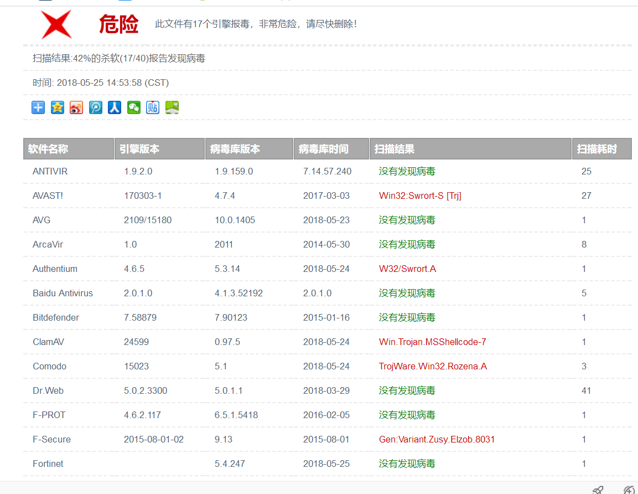Click virus database version 10.0.1405
Screen dimensions: 638x494
pyautogui.click(x=235, y=220)
